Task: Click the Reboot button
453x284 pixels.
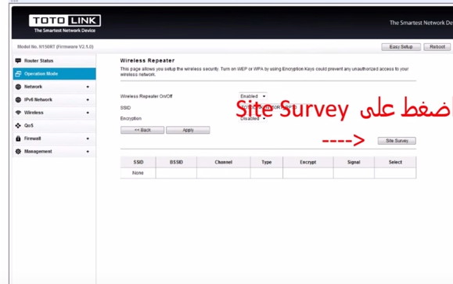Action: coord(437,47)
